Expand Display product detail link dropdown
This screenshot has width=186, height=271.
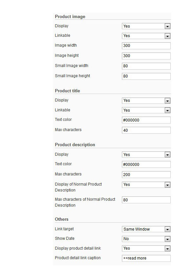coord(146,248)
